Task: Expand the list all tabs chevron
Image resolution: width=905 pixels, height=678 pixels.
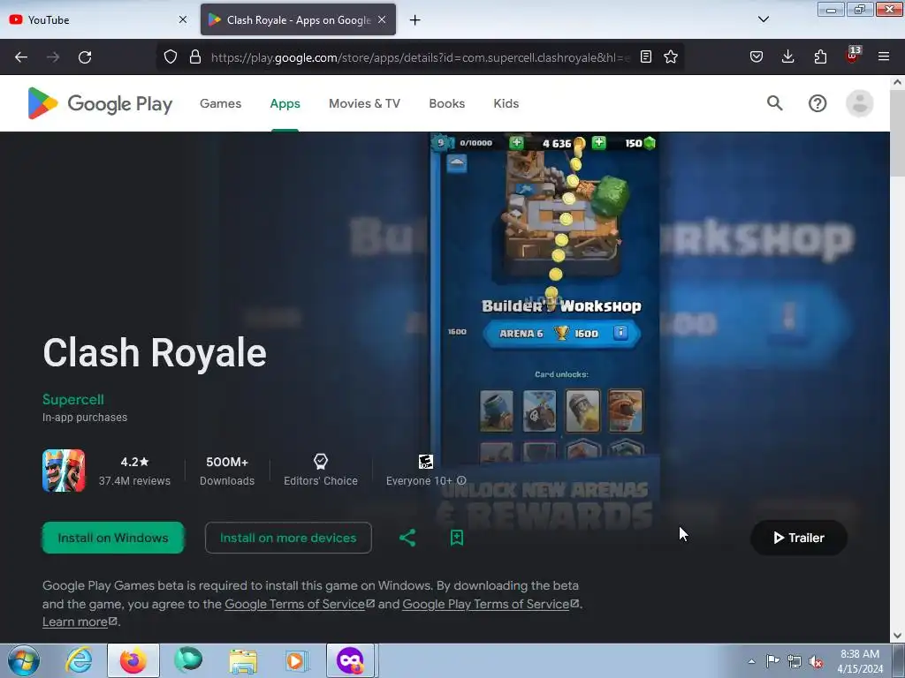Action: coord(764,19)
